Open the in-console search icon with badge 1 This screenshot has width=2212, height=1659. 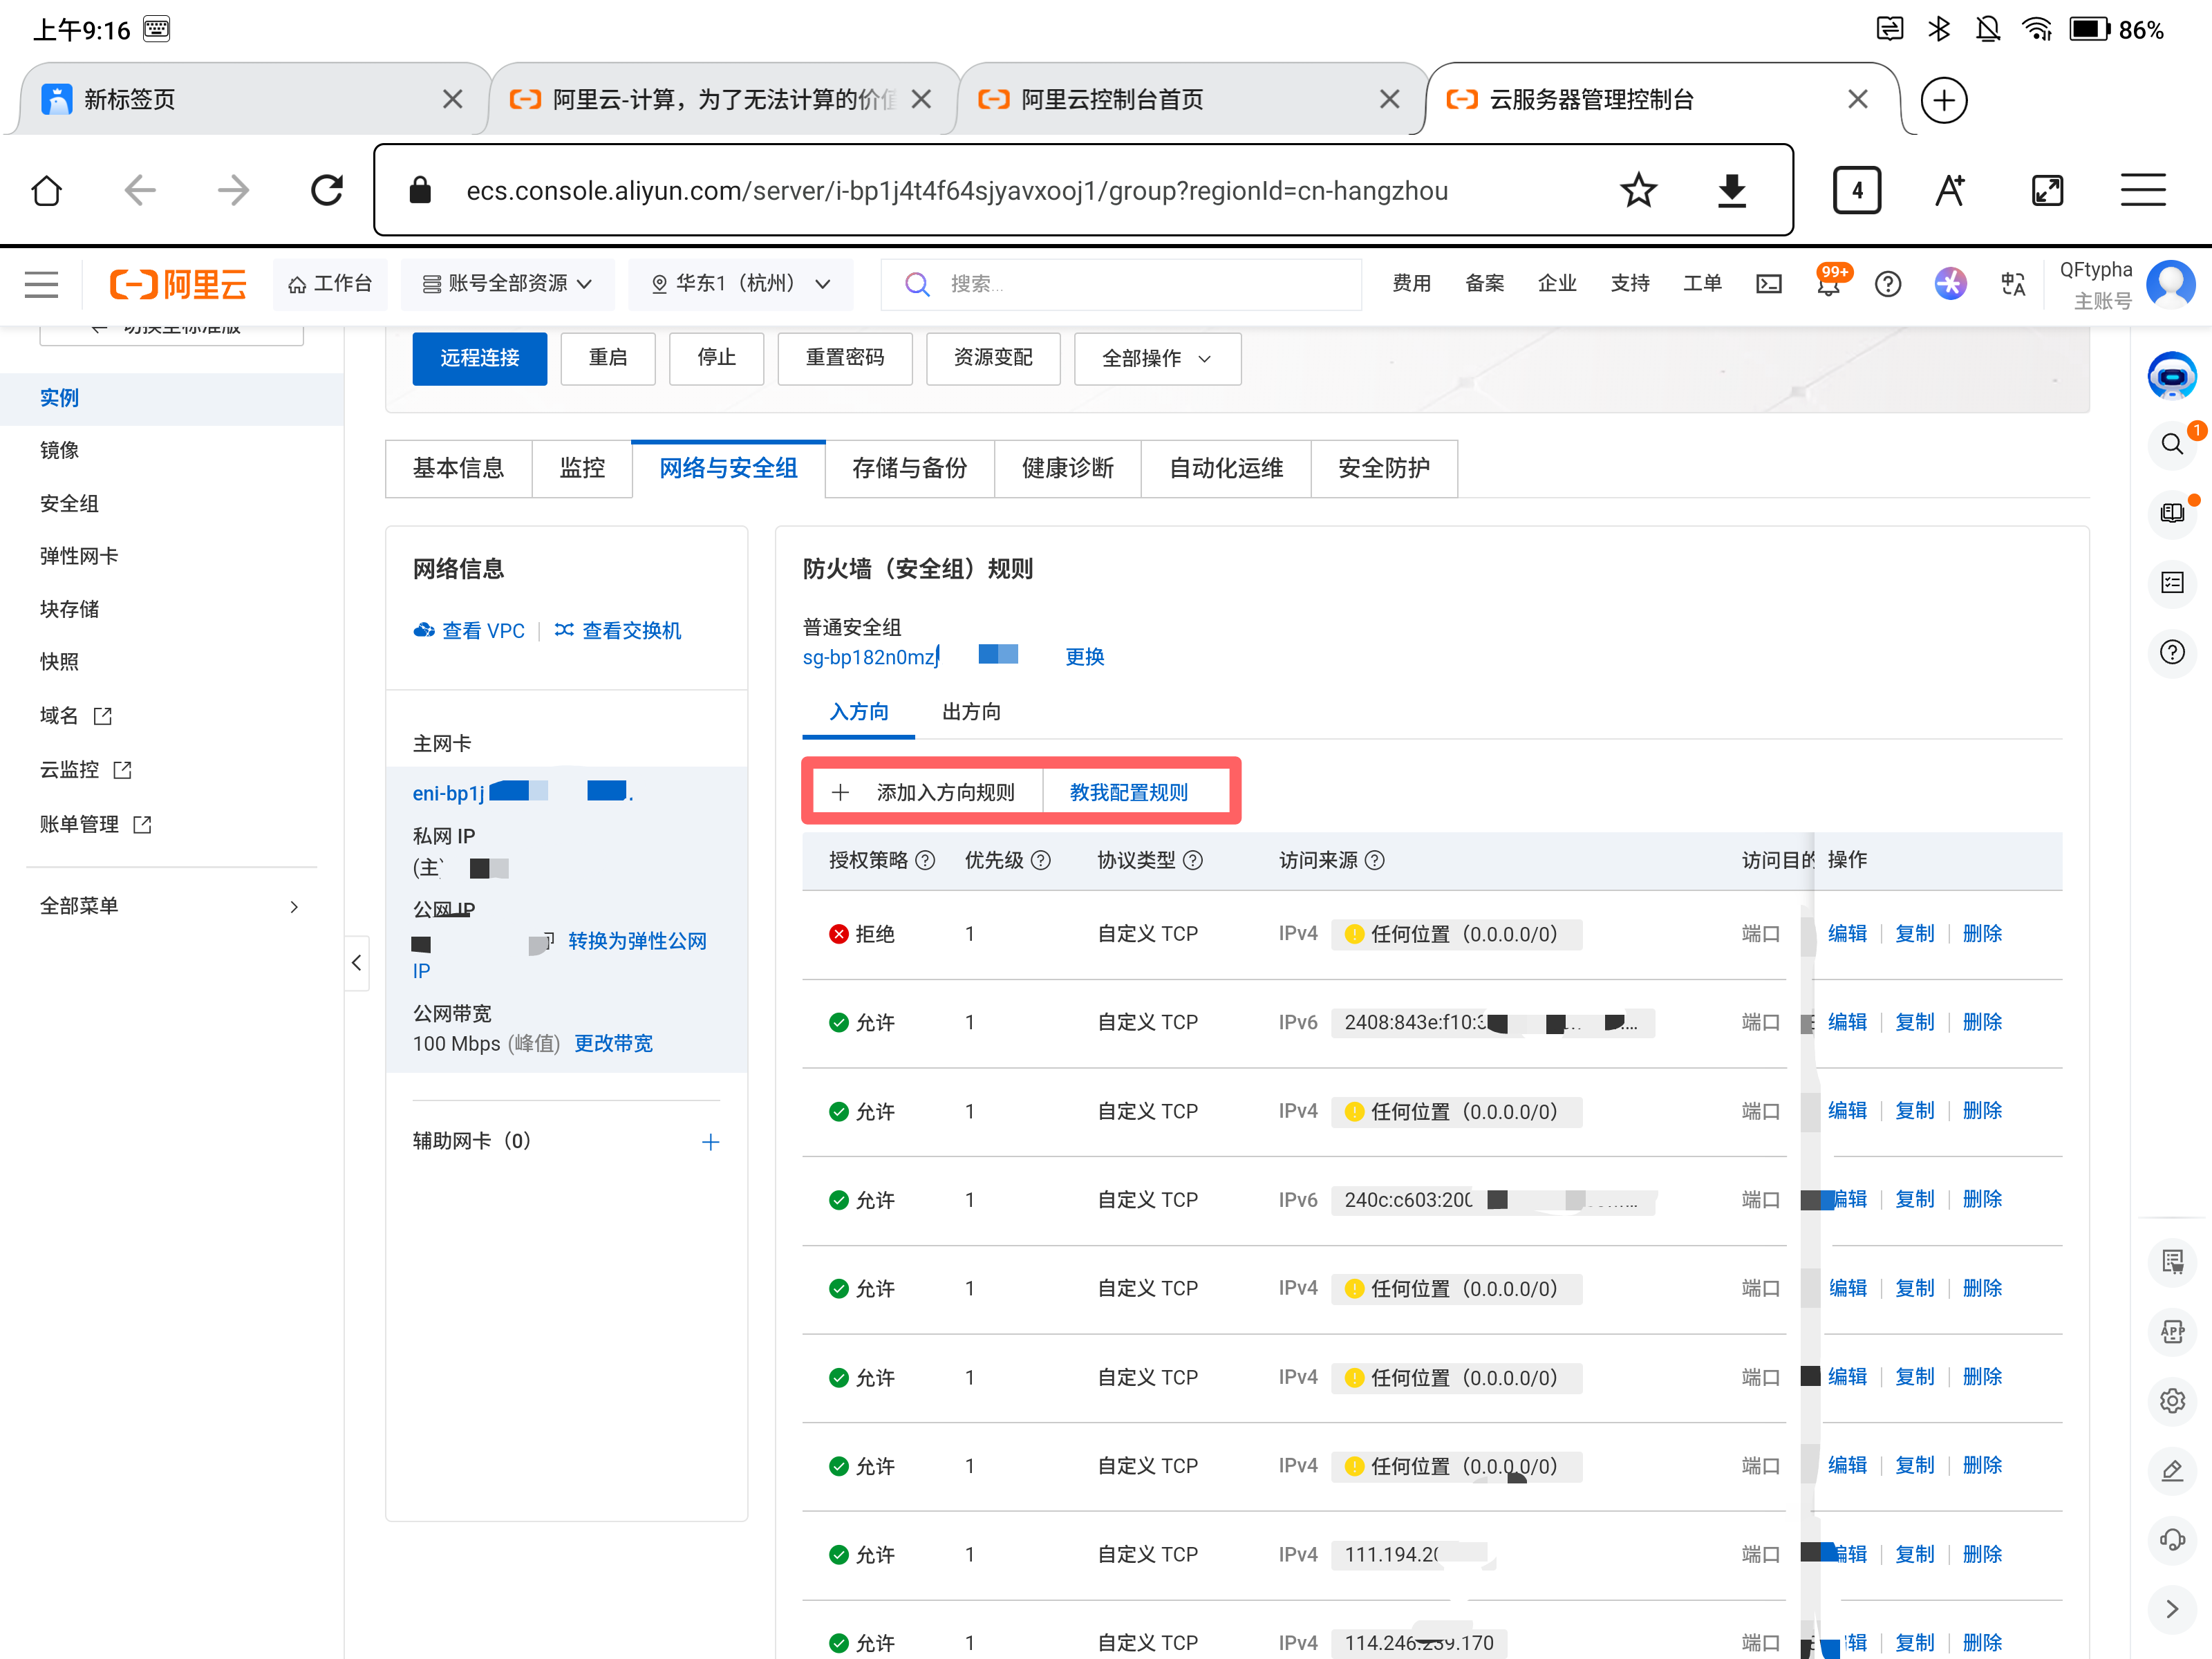click(2172, 444)
